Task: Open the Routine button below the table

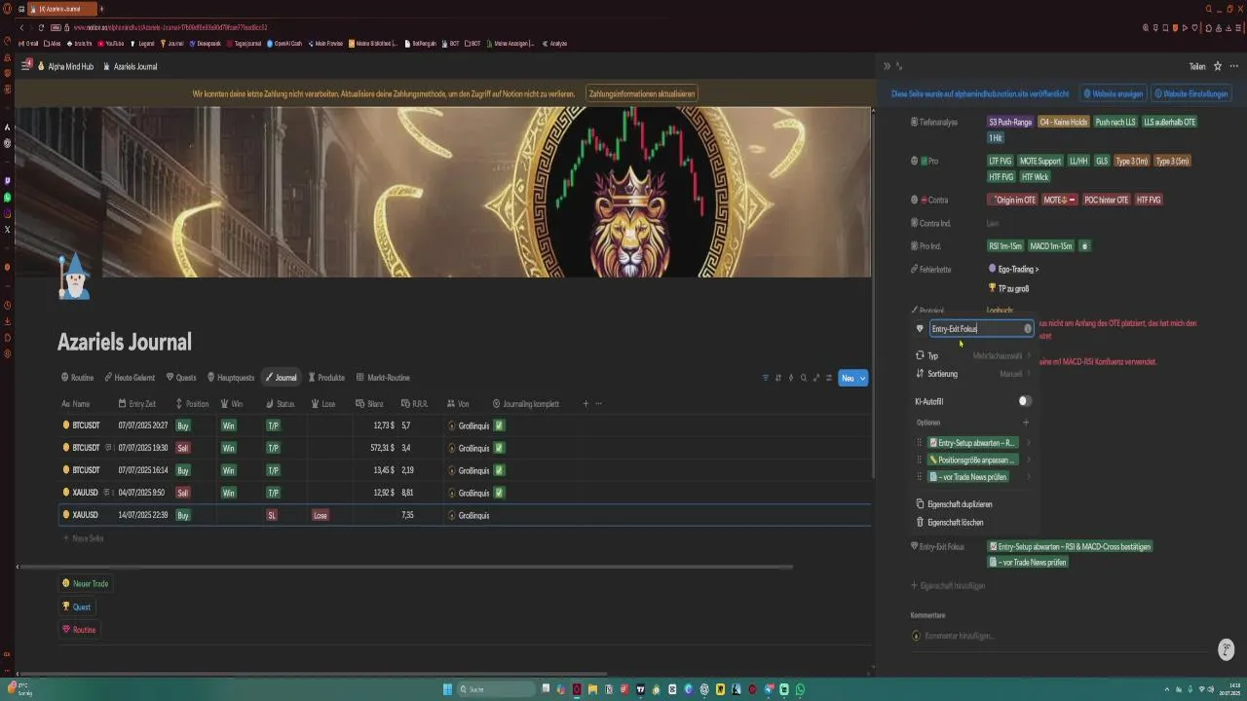Action: (79, 630)
